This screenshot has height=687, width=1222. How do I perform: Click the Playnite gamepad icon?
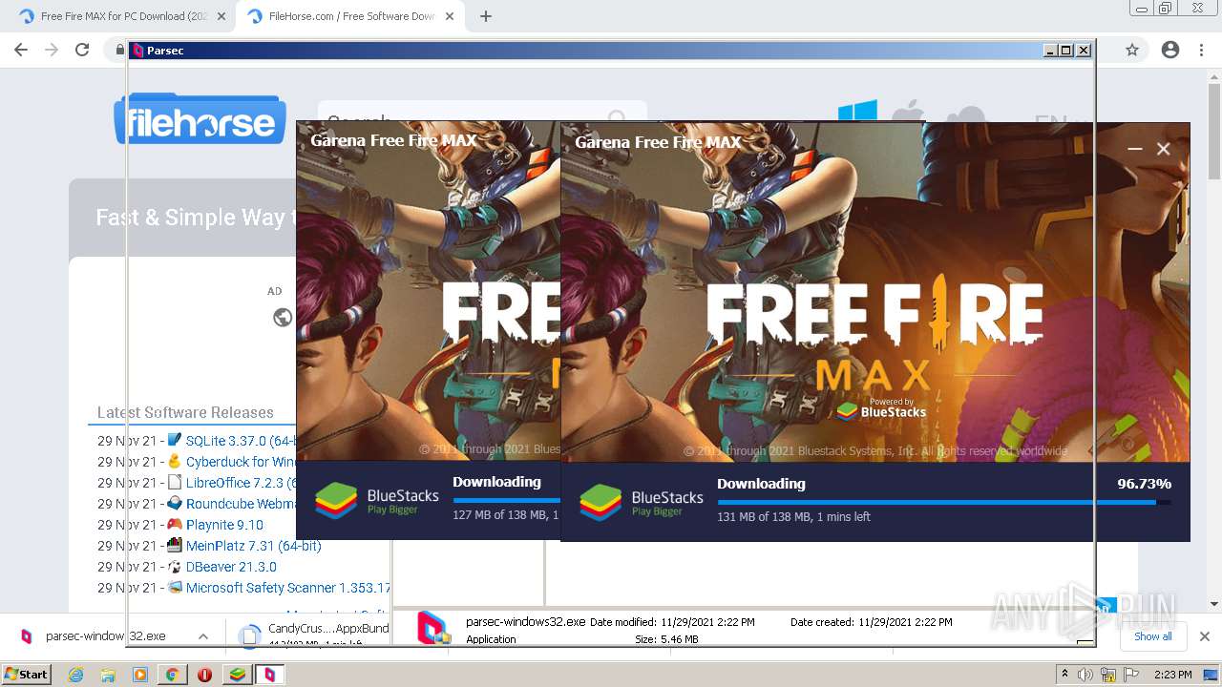coord(175,524)
